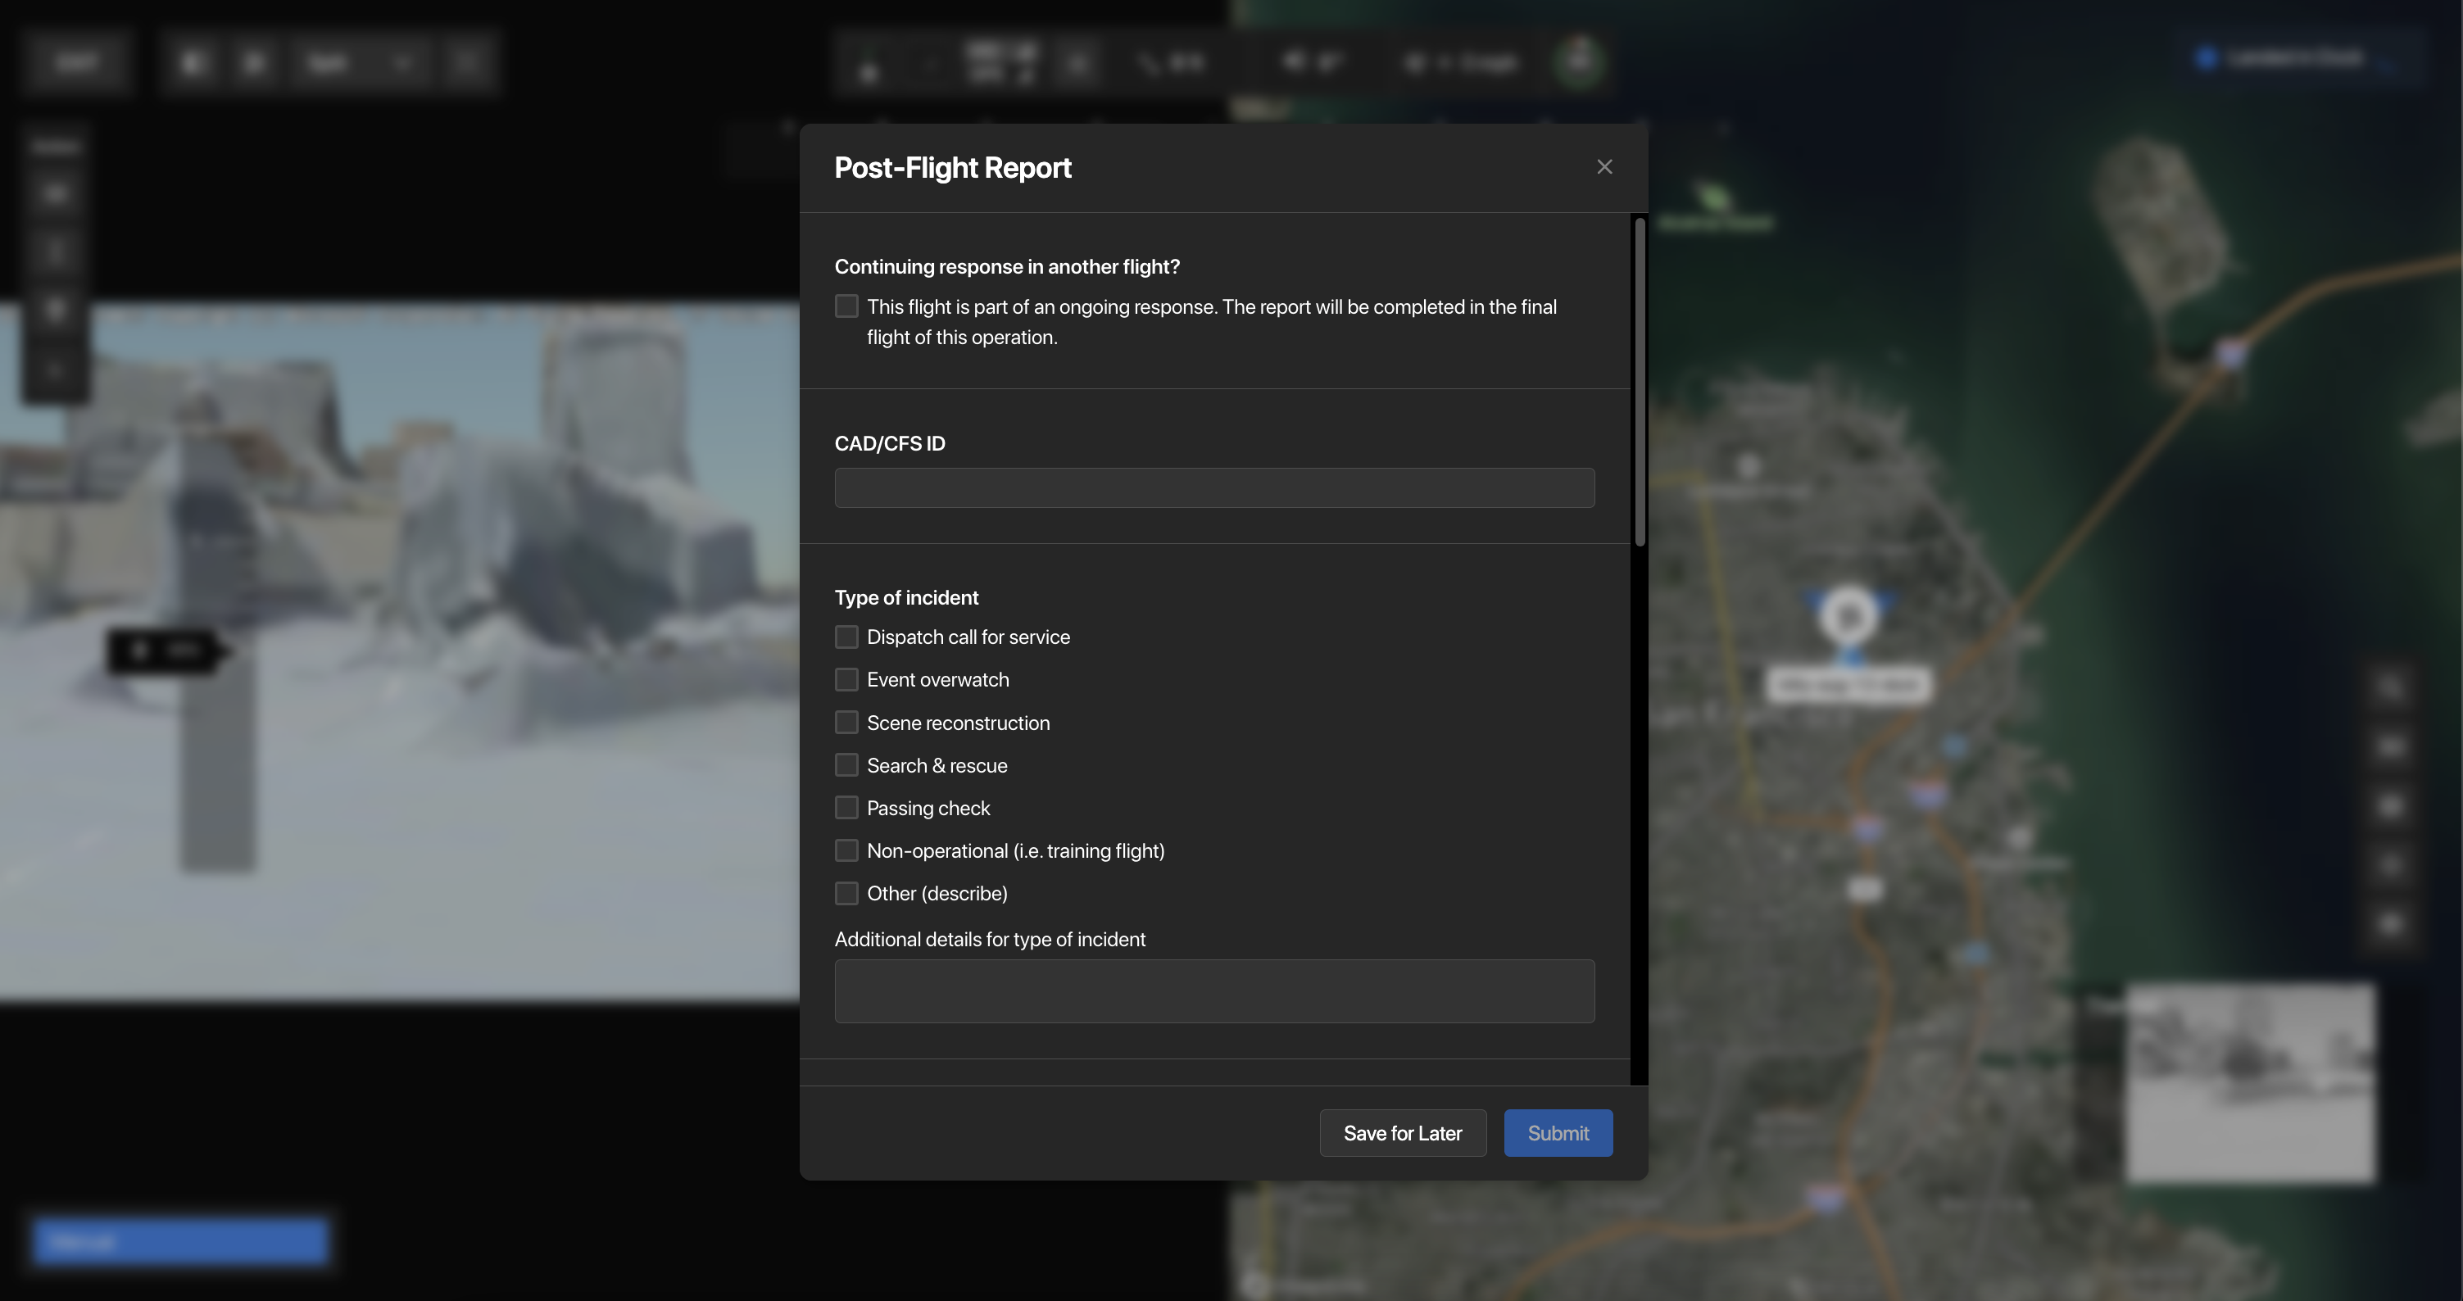Enable the Scene reconstruction option
The width and height of the screenshot is (2463, 1301).
click(846, 723)
